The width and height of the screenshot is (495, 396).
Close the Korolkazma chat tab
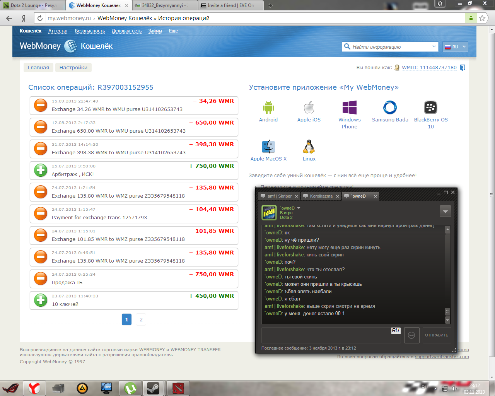coord(337,196)
